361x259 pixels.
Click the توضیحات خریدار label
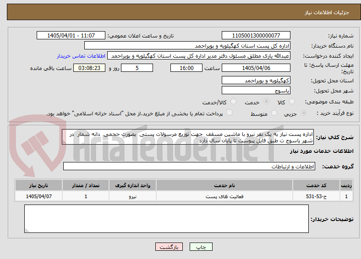point(332,219)
